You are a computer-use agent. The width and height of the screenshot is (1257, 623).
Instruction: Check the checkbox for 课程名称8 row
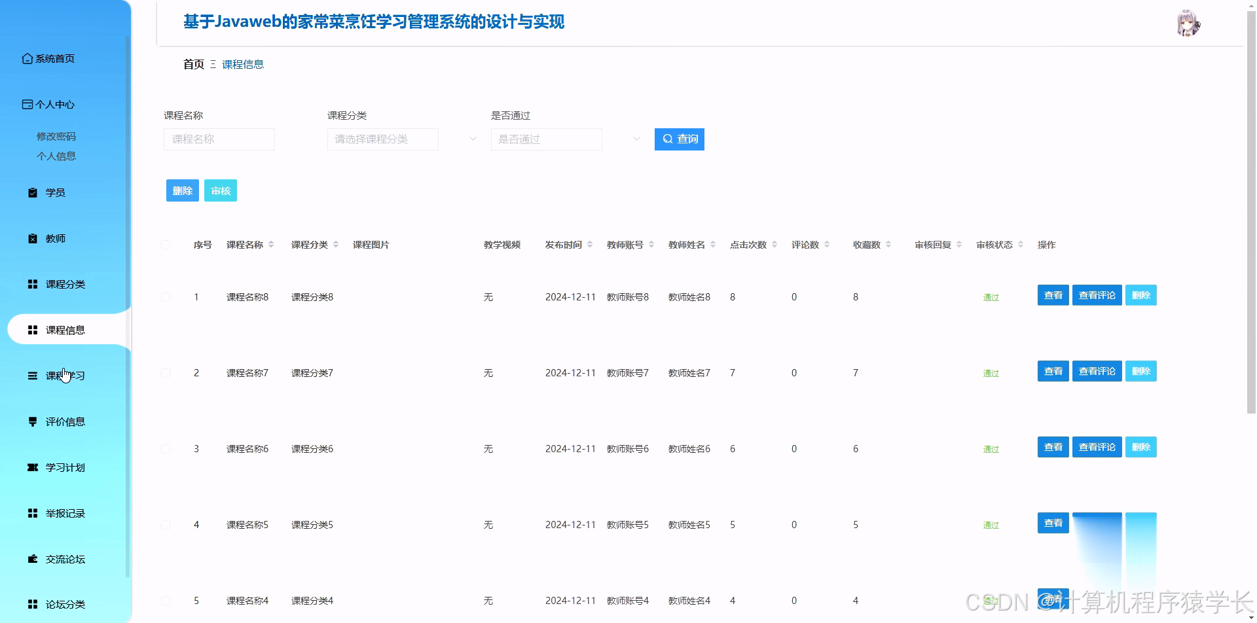[x=166, y=296]
